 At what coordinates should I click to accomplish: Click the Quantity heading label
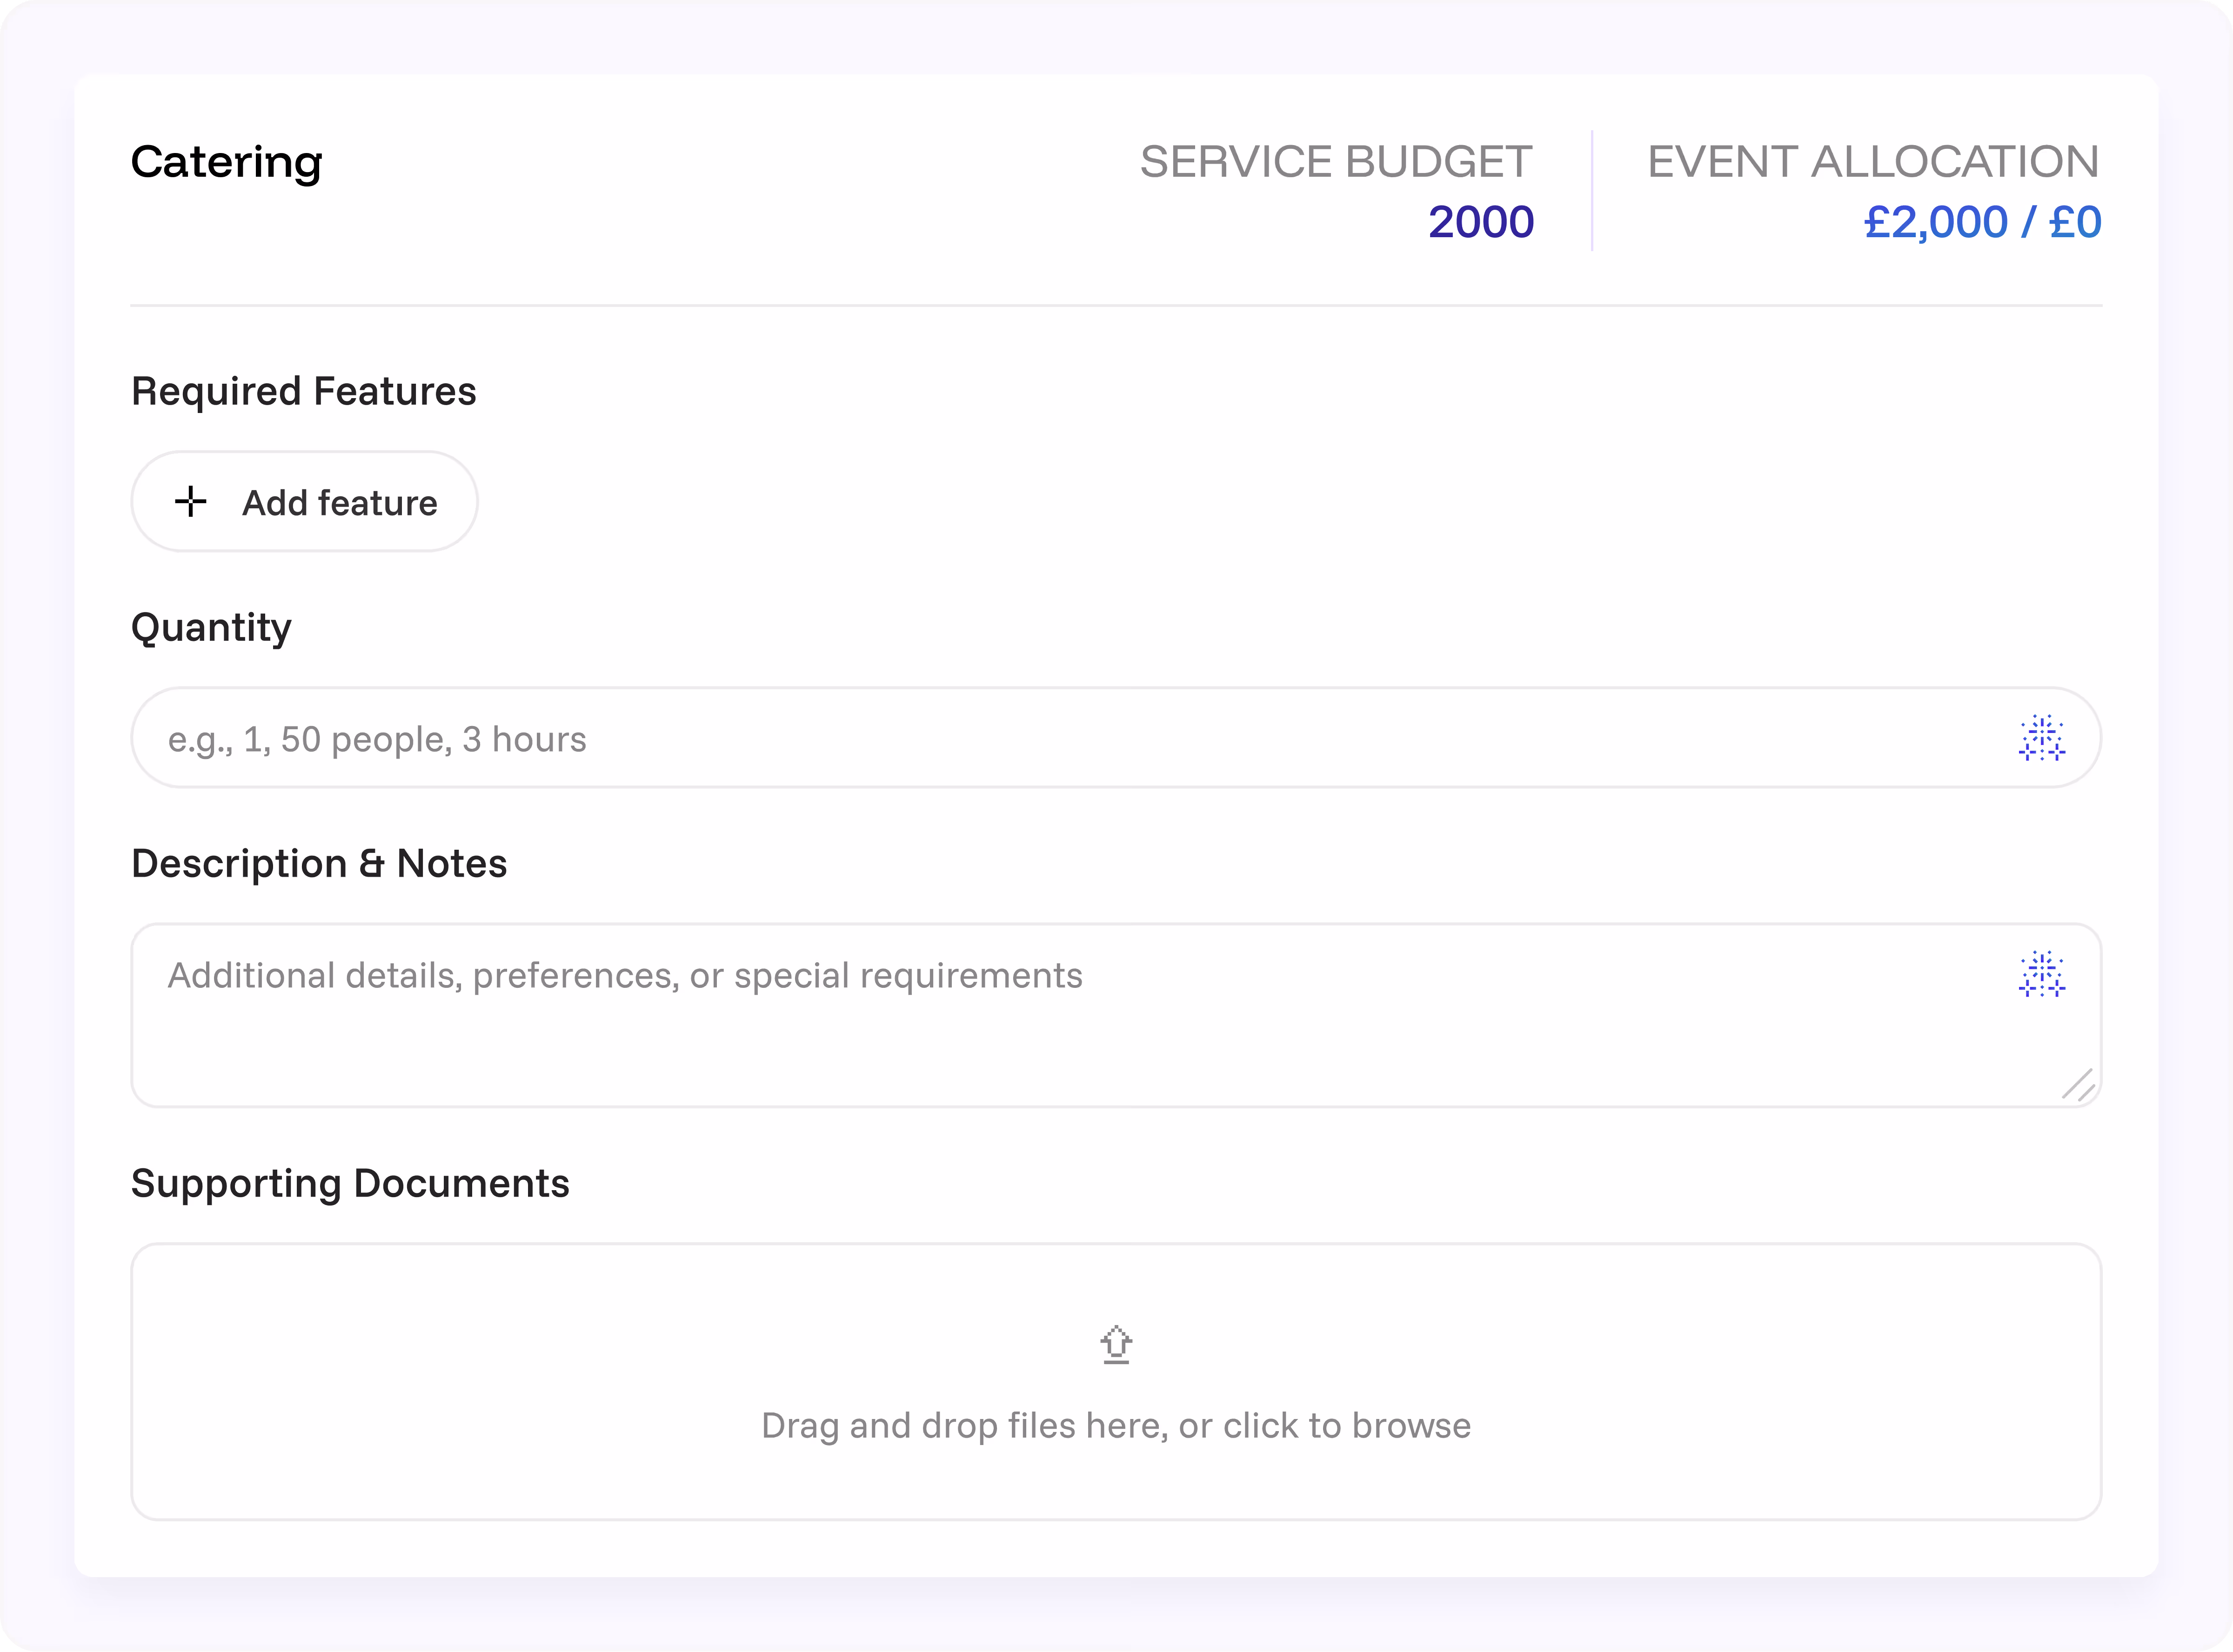(212, 627)
